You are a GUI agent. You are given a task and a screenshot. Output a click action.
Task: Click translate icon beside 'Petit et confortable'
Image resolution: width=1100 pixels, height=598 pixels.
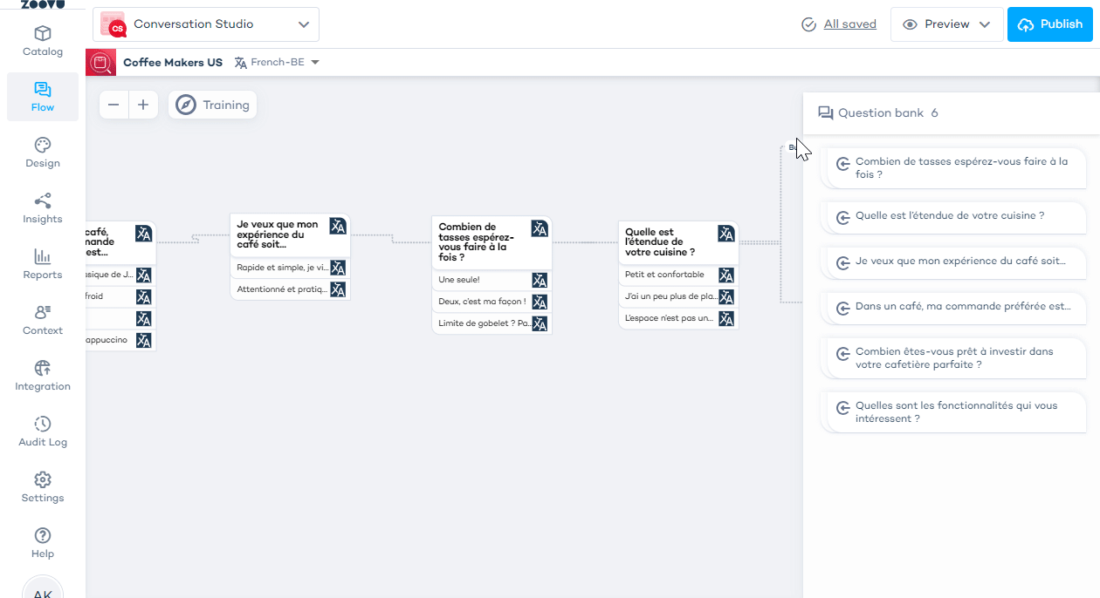(725, 275)
